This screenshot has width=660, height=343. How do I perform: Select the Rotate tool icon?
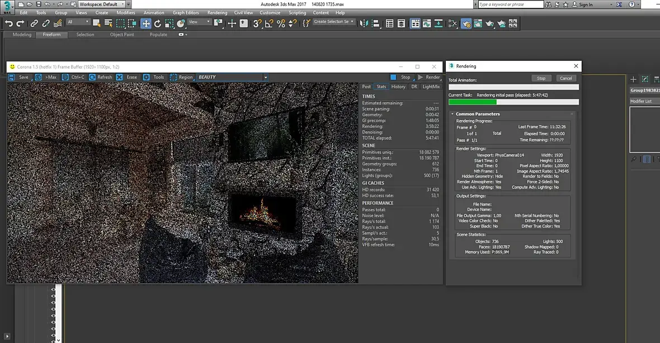(x=158, y=23)
